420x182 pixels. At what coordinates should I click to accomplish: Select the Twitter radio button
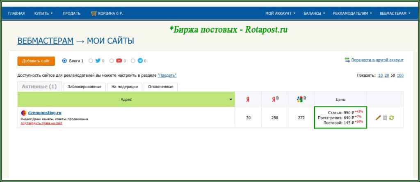coord(91,61)
